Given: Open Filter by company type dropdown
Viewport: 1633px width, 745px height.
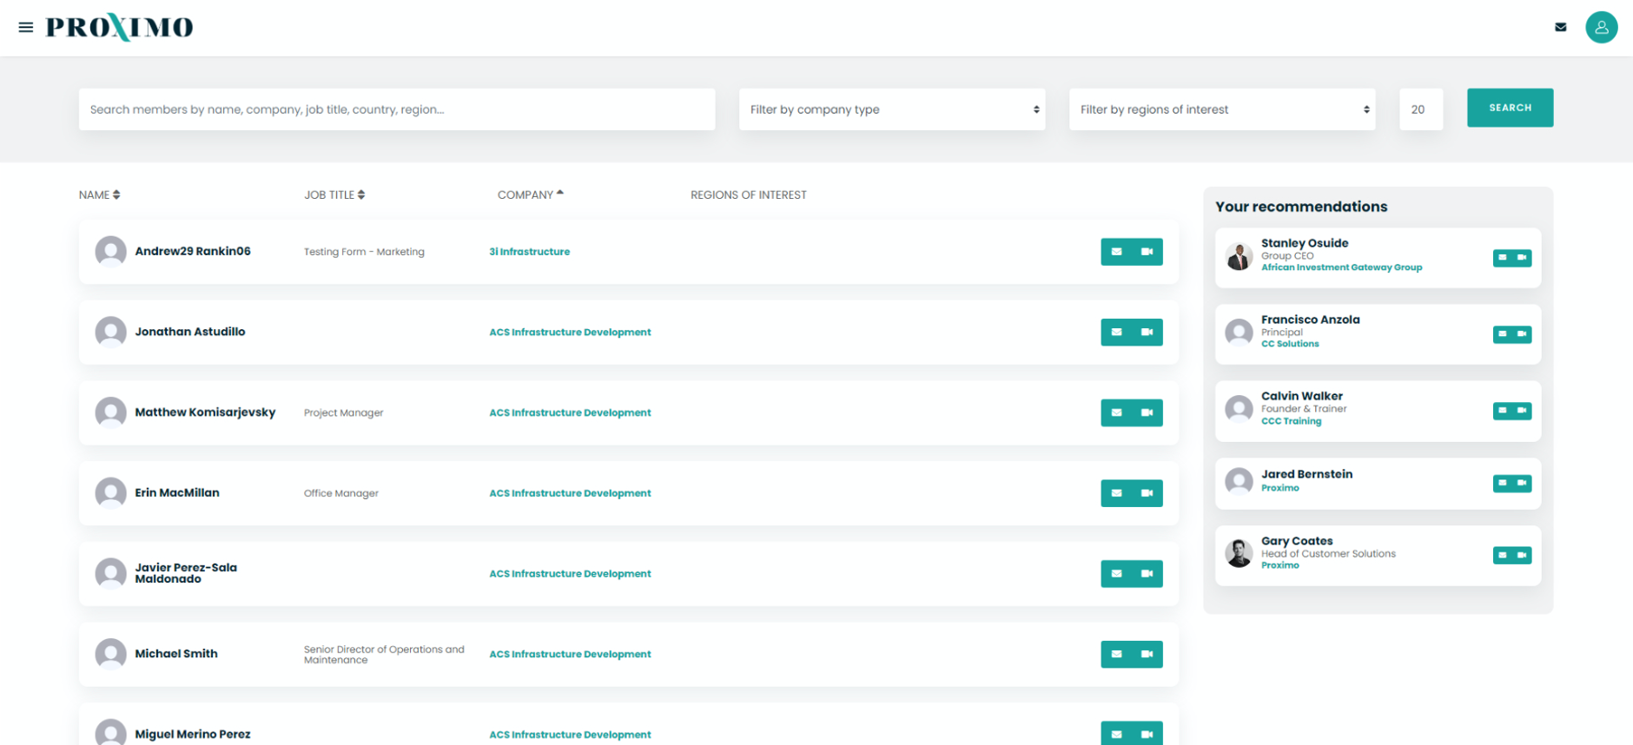Looking at the screenshot, I should [892, 109].
